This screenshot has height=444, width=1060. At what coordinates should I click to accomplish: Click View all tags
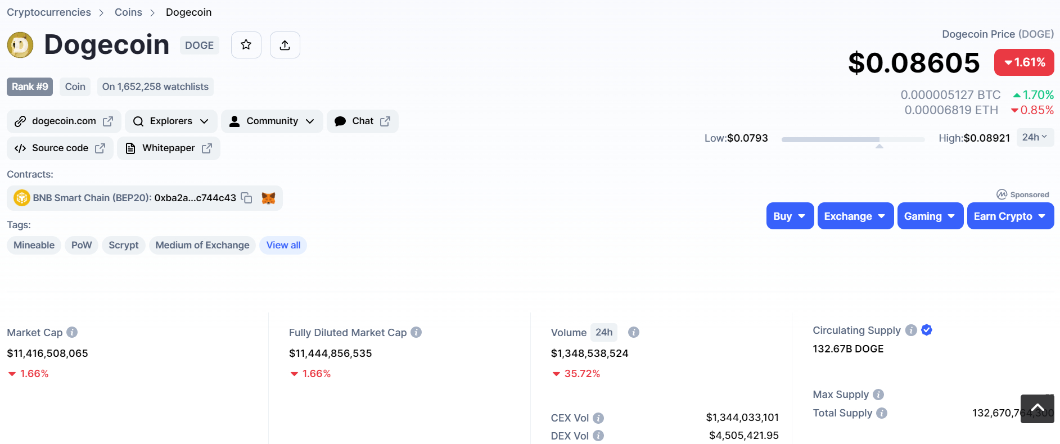tap(283, 245)
